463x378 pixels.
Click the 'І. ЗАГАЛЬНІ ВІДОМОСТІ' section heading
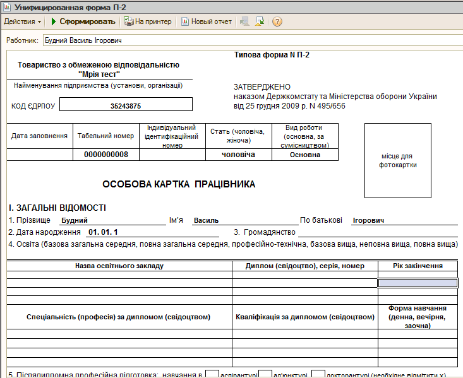click(57, 208)
